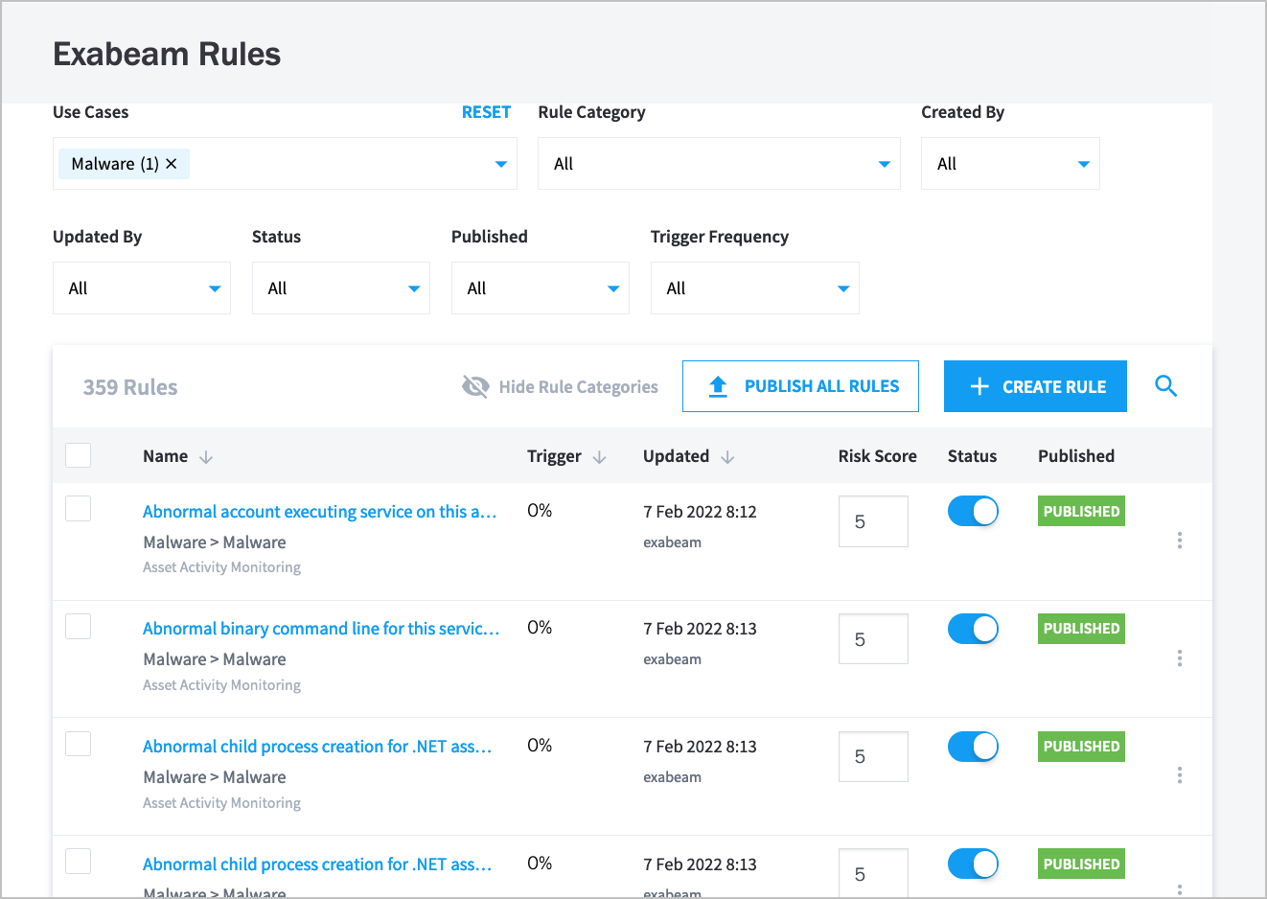Open more options for Abnormal account executing service rule
Screen dimensions: 1267x899
[1180, 541]
